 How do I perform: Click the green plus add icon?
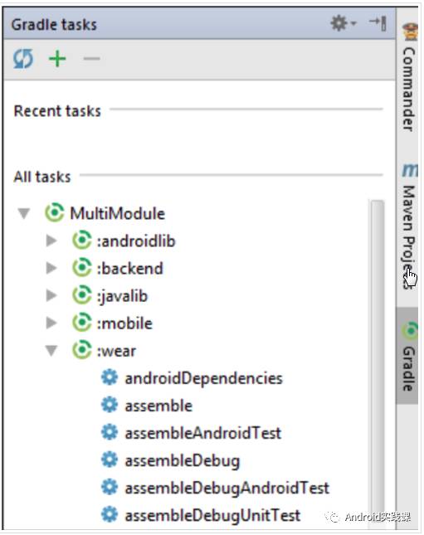pos(57,59)
